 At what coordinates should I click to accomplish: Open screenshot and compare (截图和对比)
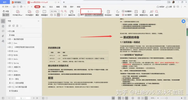[x=144, y=13]
